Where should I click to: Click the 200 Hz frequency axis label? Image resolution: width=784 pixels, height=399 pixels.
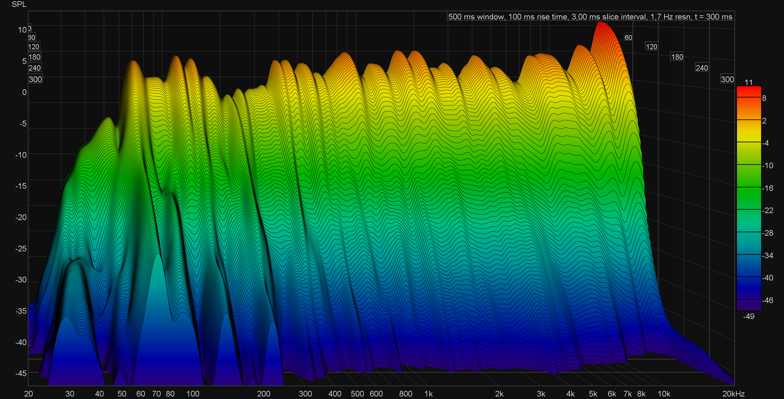click(263, 394)
